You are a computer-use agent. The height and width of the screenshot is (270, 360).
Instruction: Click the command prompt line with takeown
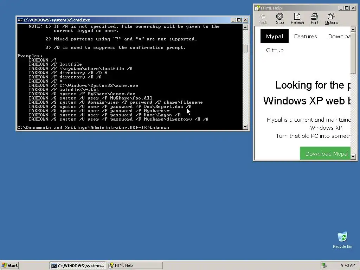93,128
